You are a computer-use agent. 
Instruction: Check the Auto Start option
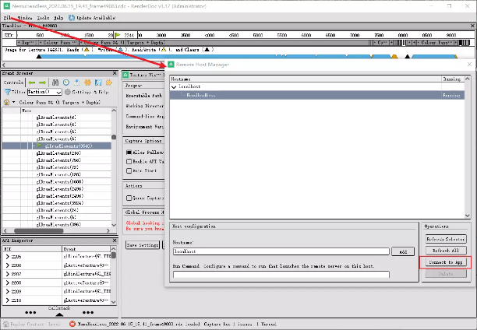point(129,170)
